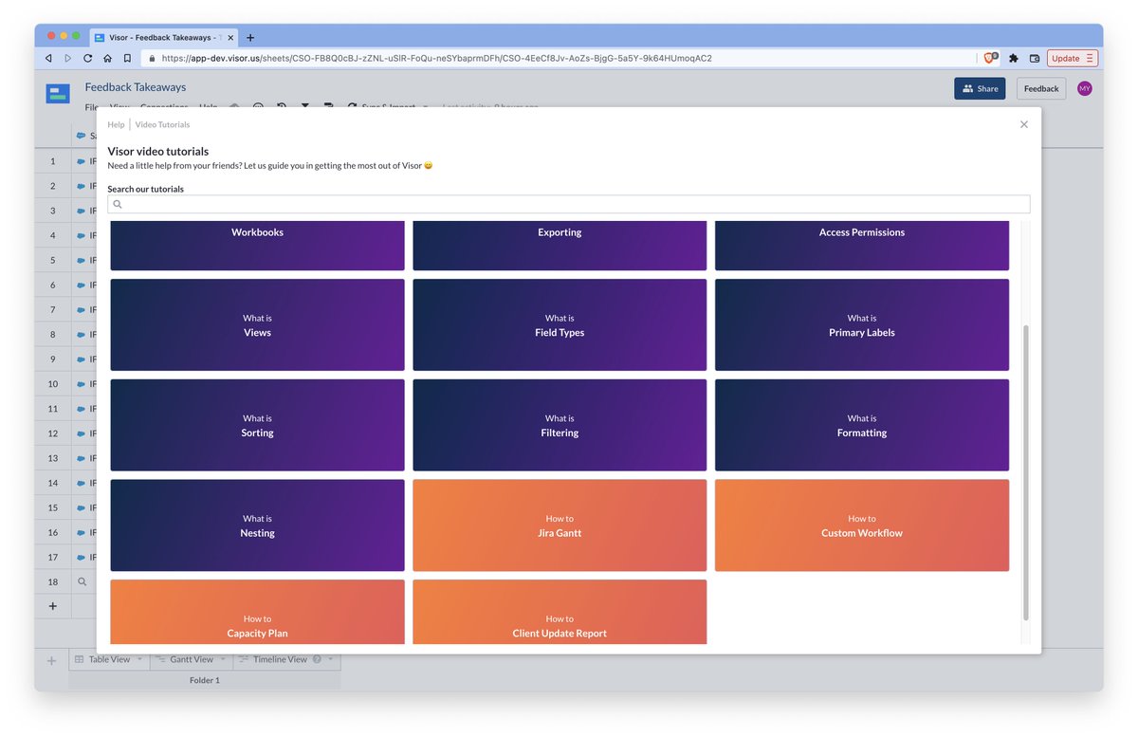Click the help question icon on Timeline View tab
Screen dimensions: 1138x737
pyautogui.click(x=317, y=659)
